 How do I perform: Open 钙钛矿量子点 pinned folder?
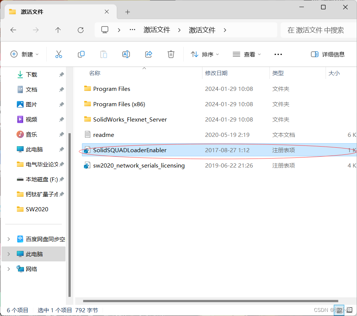click(37, 194)
